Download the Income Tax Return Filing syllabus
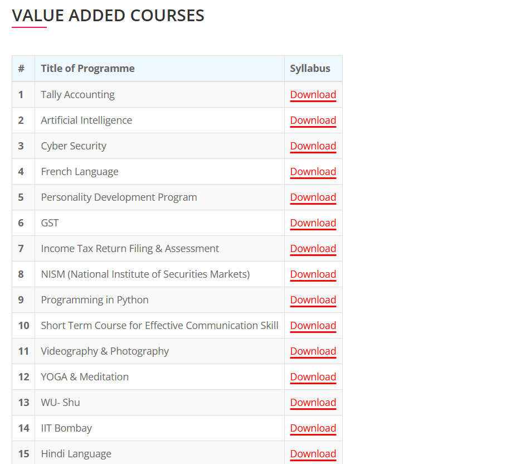The width and height of the screenshot is (511, 464). [x=313, y=249]
